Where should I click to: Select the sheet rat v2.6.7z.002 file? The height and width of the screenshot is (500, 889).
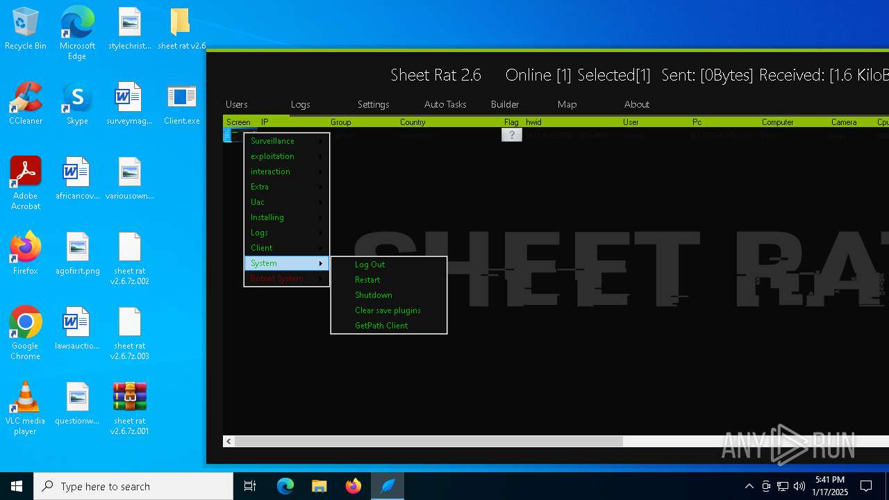130,258
